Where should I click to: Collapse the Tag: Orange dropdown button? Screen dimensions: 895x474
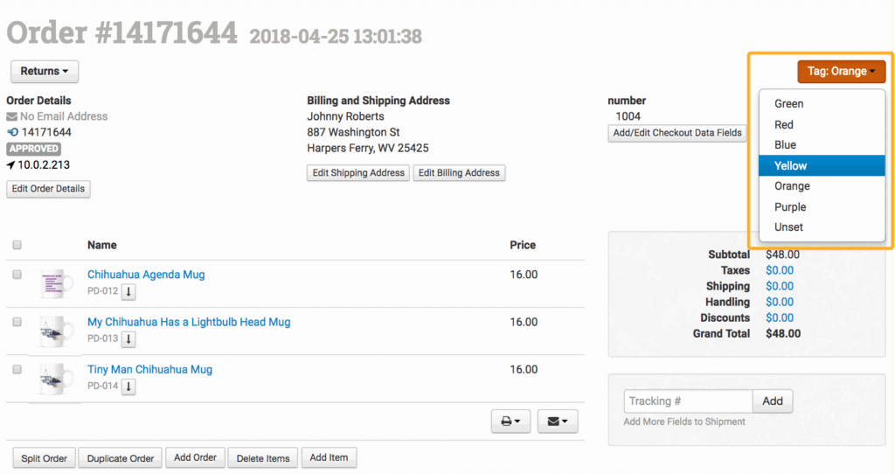(x=841, y=72)
